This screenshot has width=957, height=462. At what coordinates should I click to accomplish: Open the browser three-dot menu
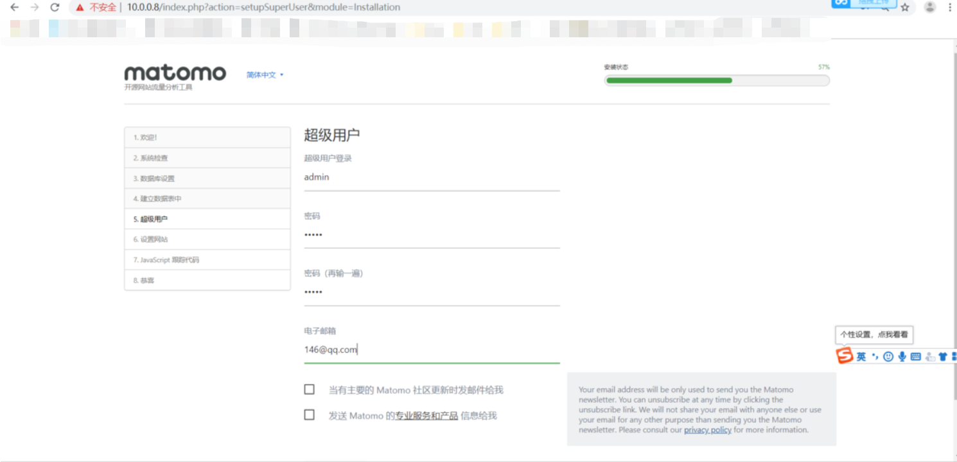949,7
